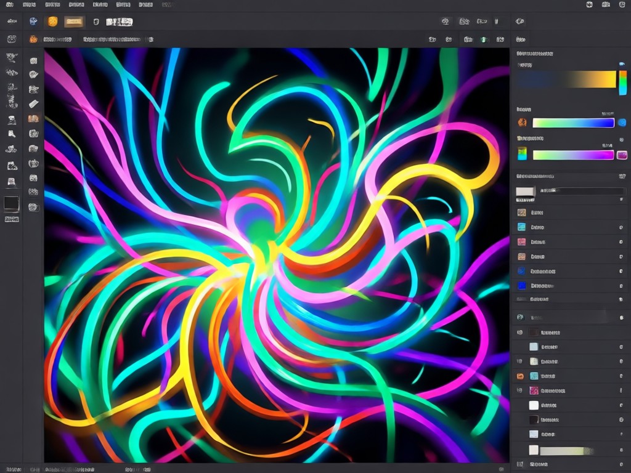The width and height of the screenshot is (631, 473).
Task: Expand the dark-thumbnail layer group
Action: pos(519,333)
